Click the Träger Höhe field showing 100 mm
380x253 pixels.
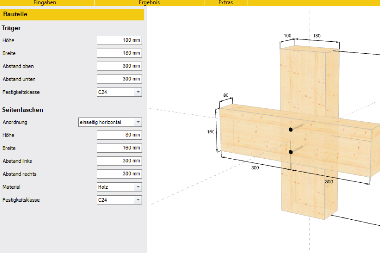(119, 40)
